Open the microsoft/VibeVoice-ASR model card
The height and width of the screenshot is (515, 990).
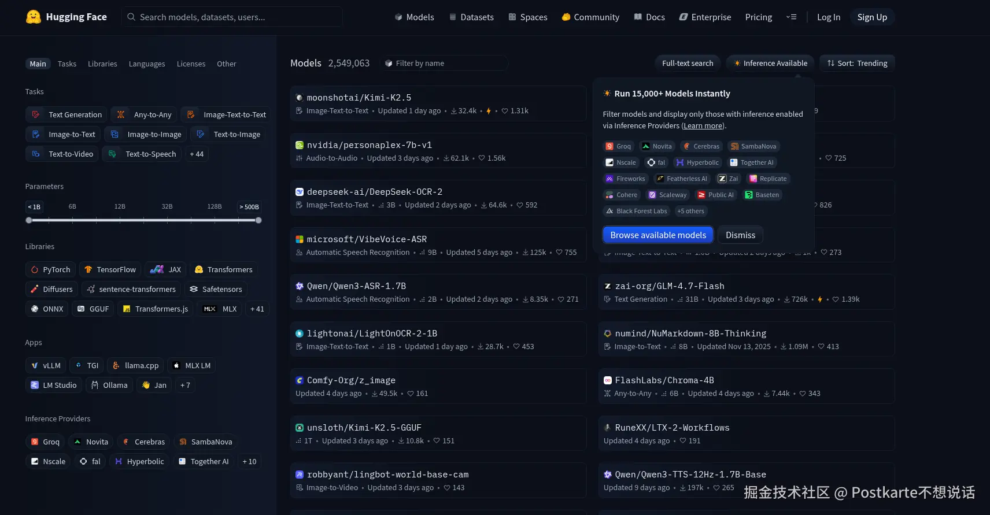pyautogui.click(x=438, y=245)
